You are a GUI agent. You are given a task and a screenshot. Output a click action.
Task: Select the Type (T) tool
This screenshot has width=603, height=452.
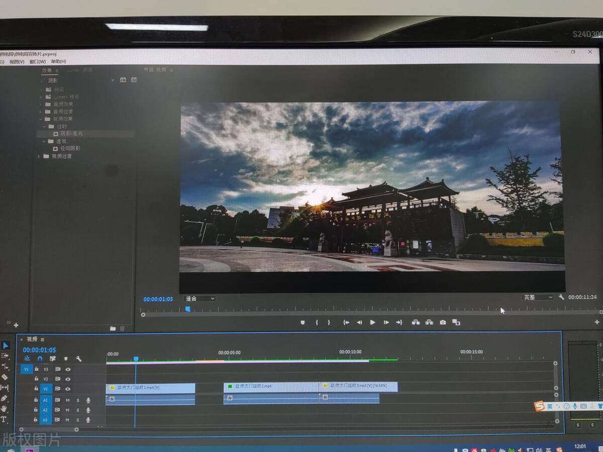click(x=4, y=419)
